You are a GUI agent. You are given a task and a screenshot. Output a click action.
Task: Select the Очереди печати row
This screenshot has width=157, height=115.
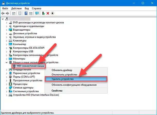pyautogui.click(x=22, y=69)
